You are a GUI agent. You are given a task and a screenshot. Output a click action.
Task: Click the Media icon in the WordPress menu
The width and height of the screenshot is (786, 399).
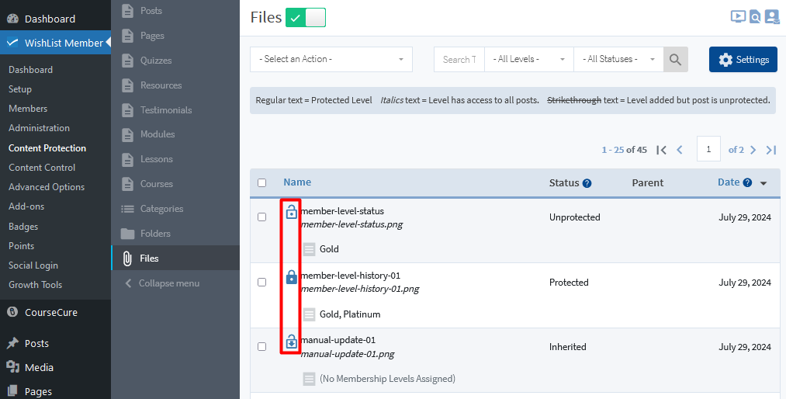12,367
